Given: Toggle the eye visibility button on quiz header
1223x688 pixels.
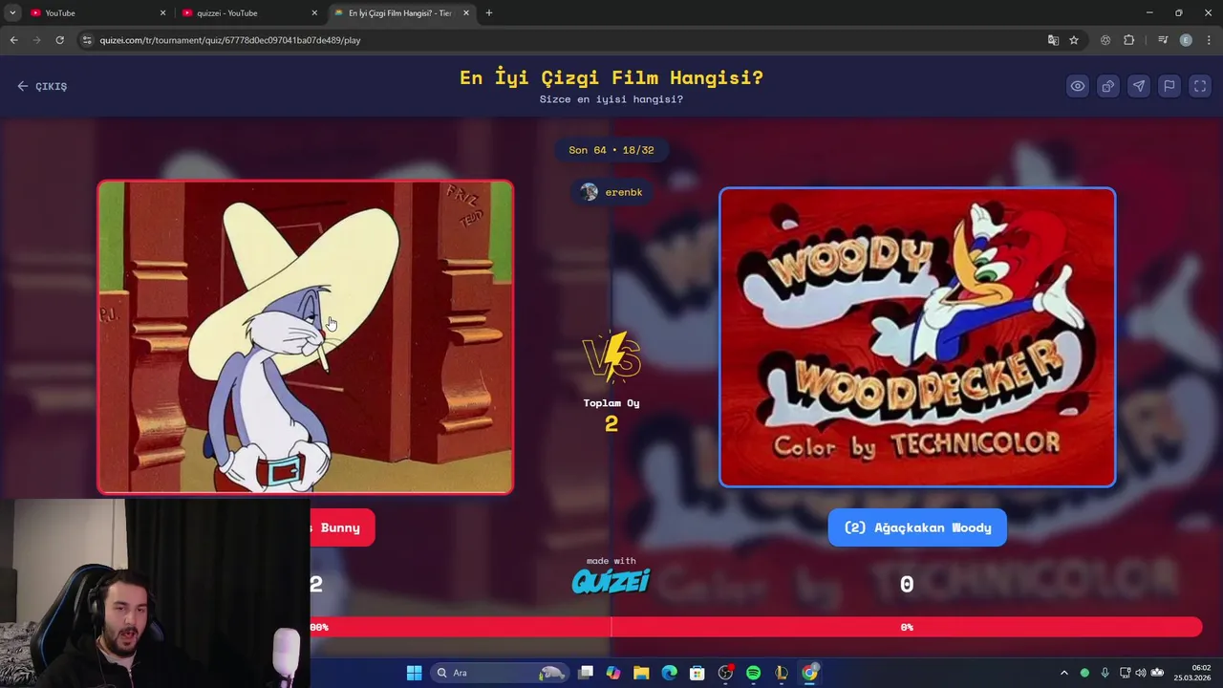Looking at the screenshot, I should click(1078, 86).
